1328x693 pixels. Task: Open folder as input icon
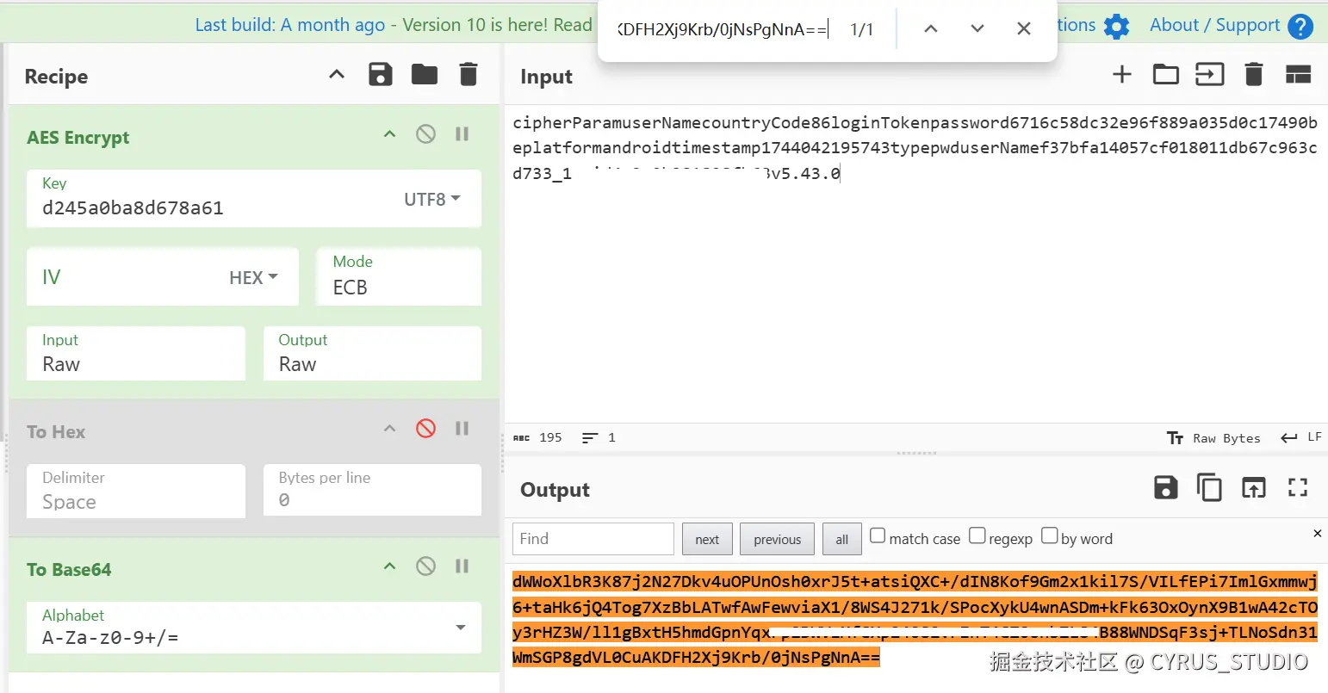click(x=1165, y=75)
